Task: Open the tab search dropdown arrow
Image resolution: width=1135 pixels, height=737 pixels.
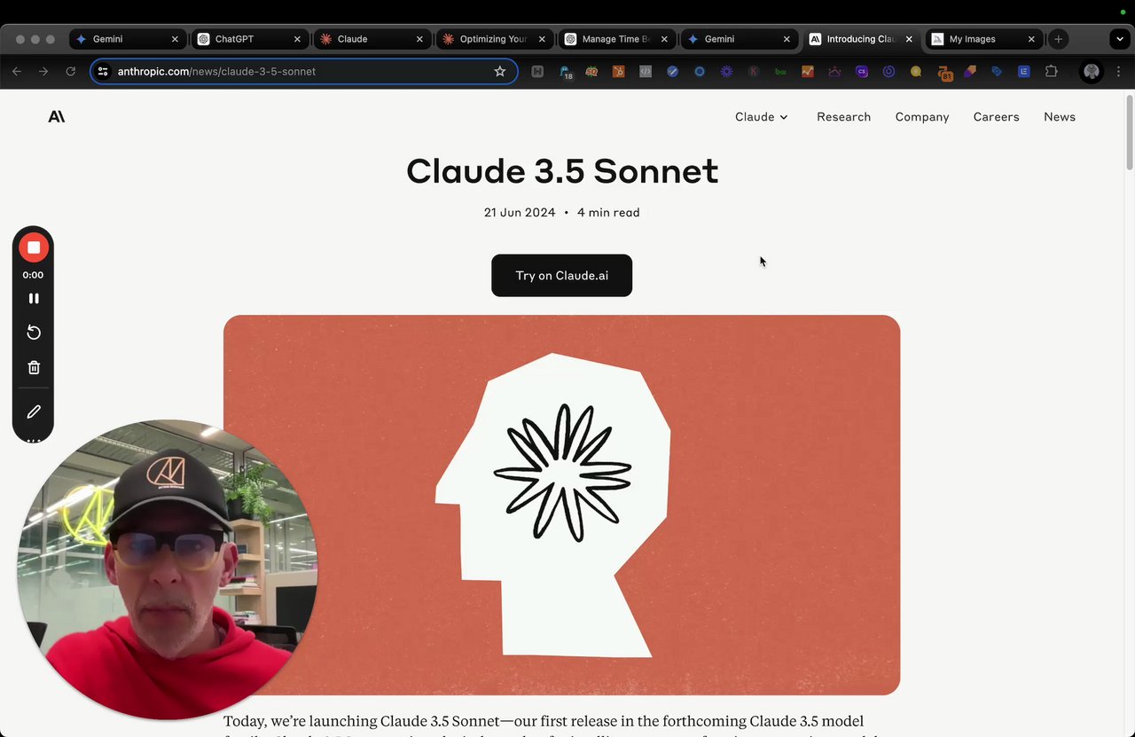Action: pos(1120,39)
